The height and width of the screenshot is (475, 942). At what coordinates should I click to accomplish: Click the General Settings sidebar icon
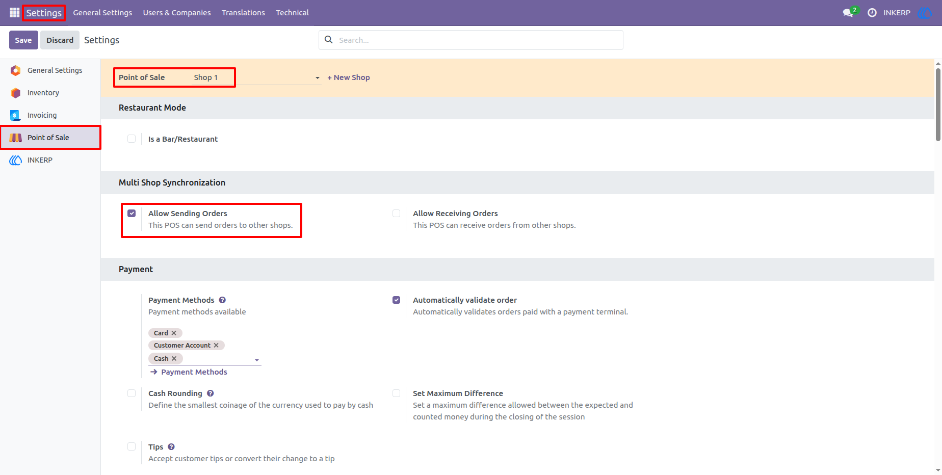tap(16, 70)
